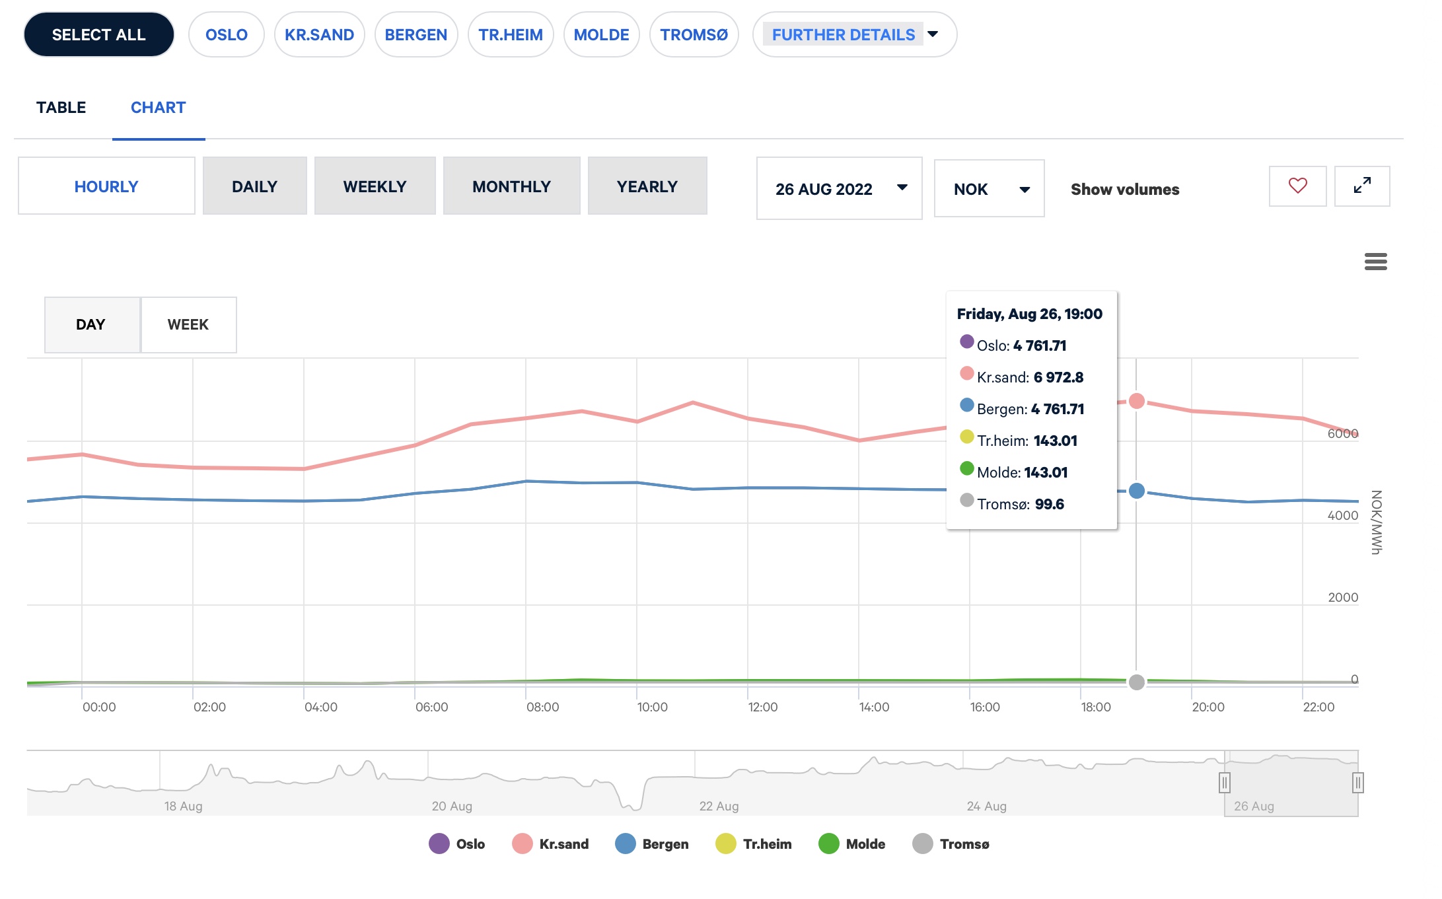This screenshot has width=1442, height=899.
Task: Toggle Bergen series in chart legend
Action: pyautogui.click(x=652, y=844)
